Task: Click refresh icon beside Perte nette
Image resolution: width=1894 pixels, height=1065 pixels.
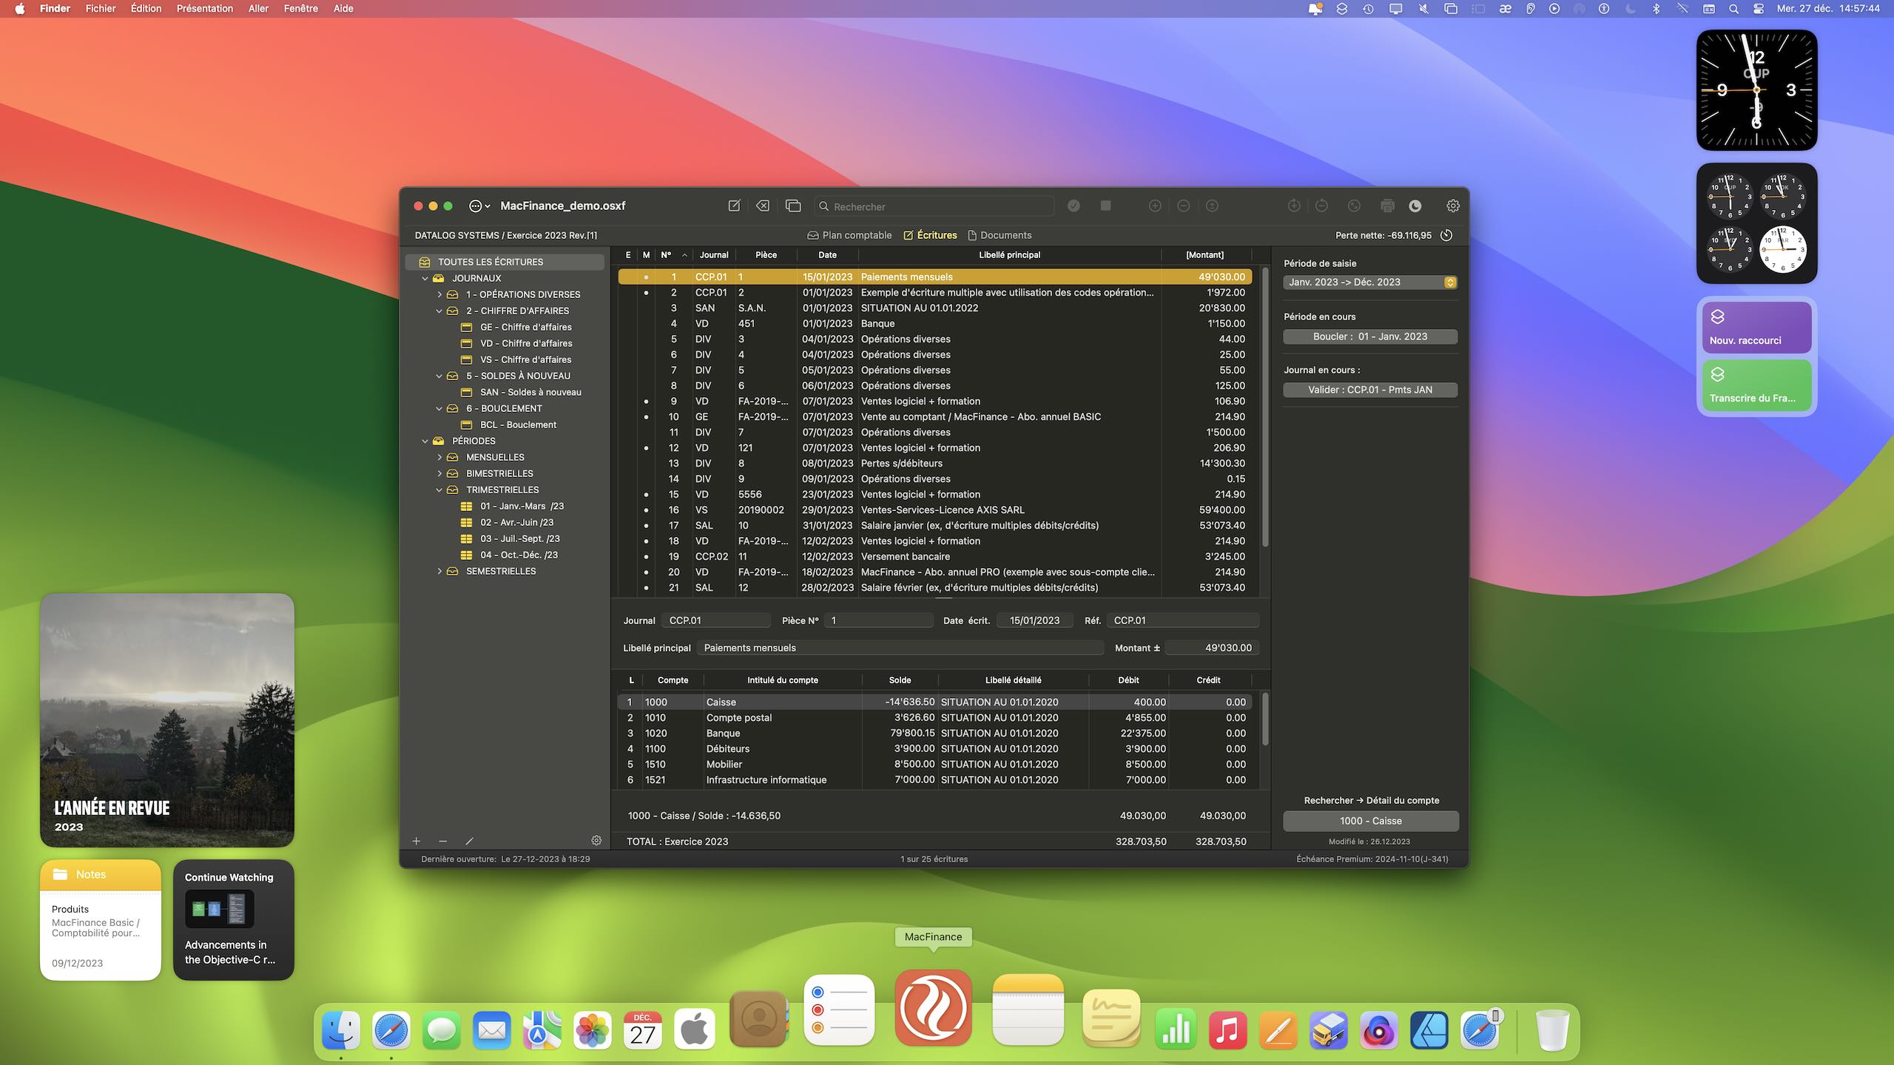Action: click(1446, 235)
